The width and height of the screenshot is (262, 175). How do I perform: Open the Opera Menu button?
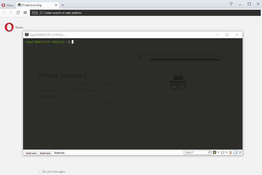click(7, 5)
